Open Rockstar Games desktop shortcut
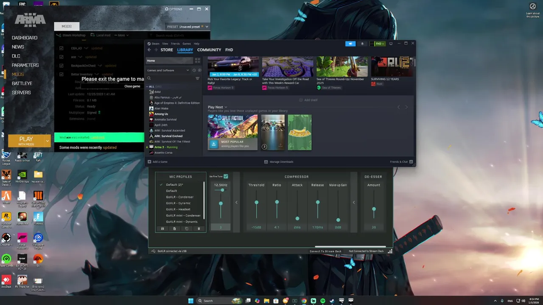The width and height of the screenshot is (543, 305). (x=6, y=219)
